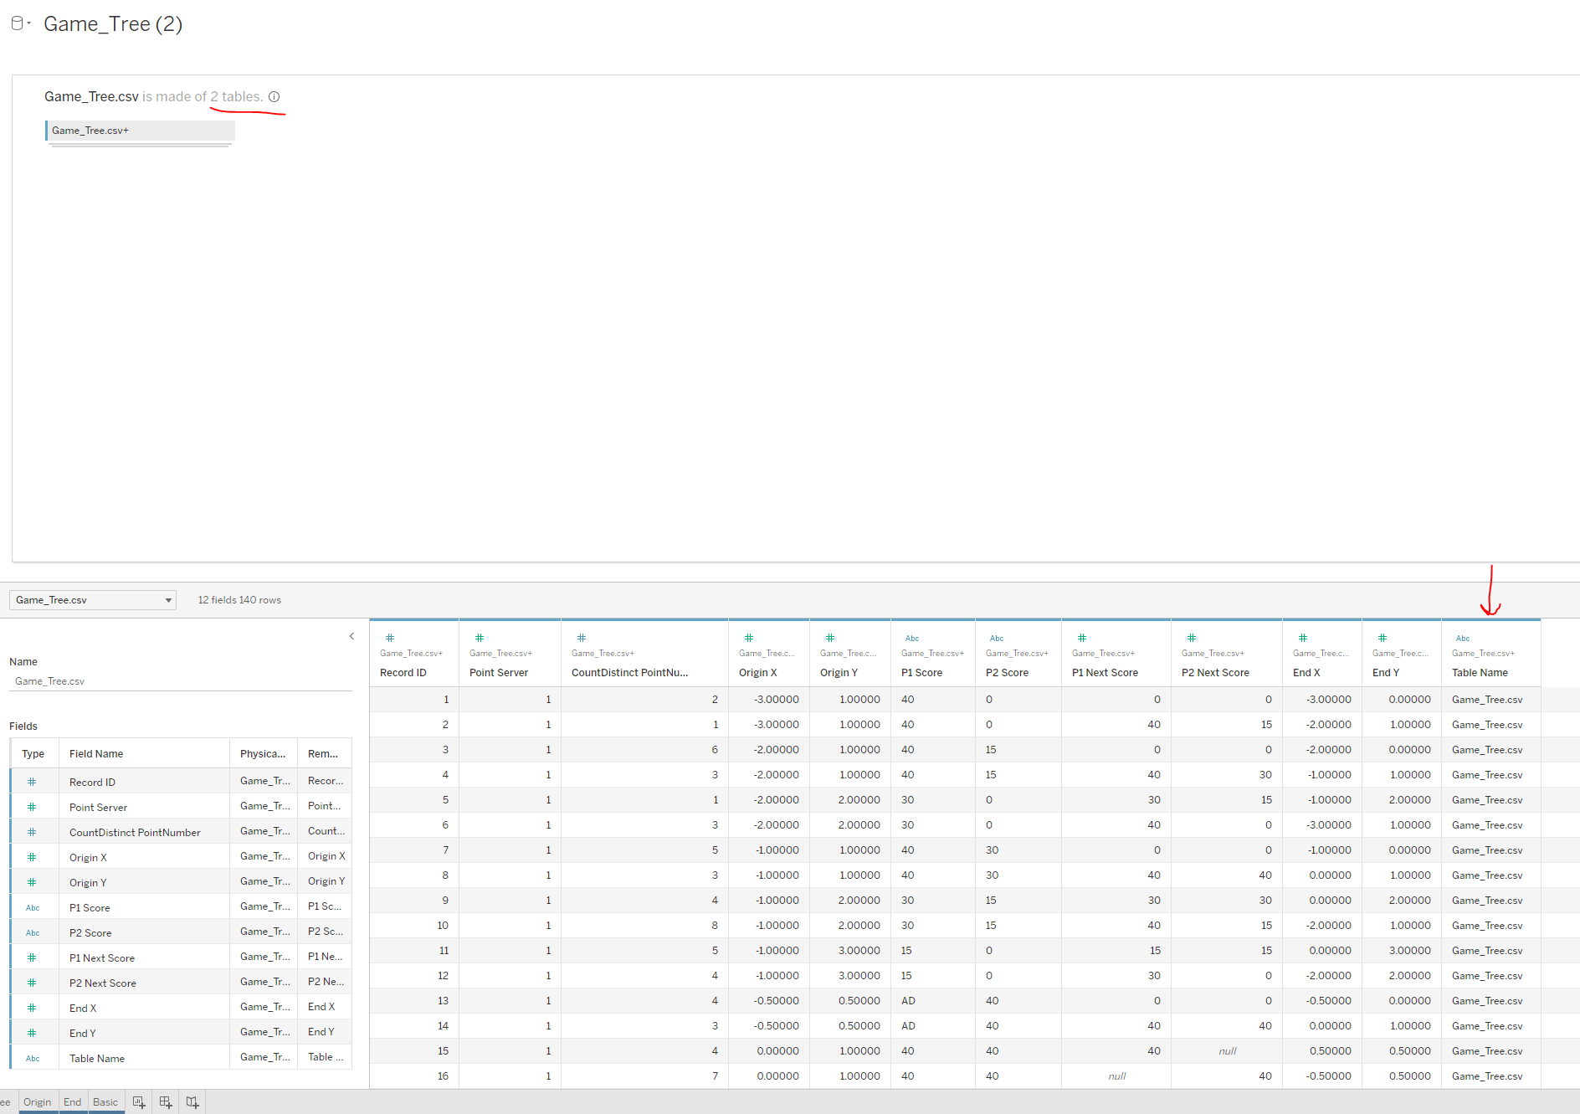Click Abc type icon above P1 Score column
This screenshot has height=1114, width=1580.
tap(911, 638)
